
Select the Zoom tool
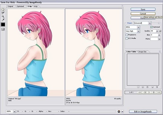3,16
